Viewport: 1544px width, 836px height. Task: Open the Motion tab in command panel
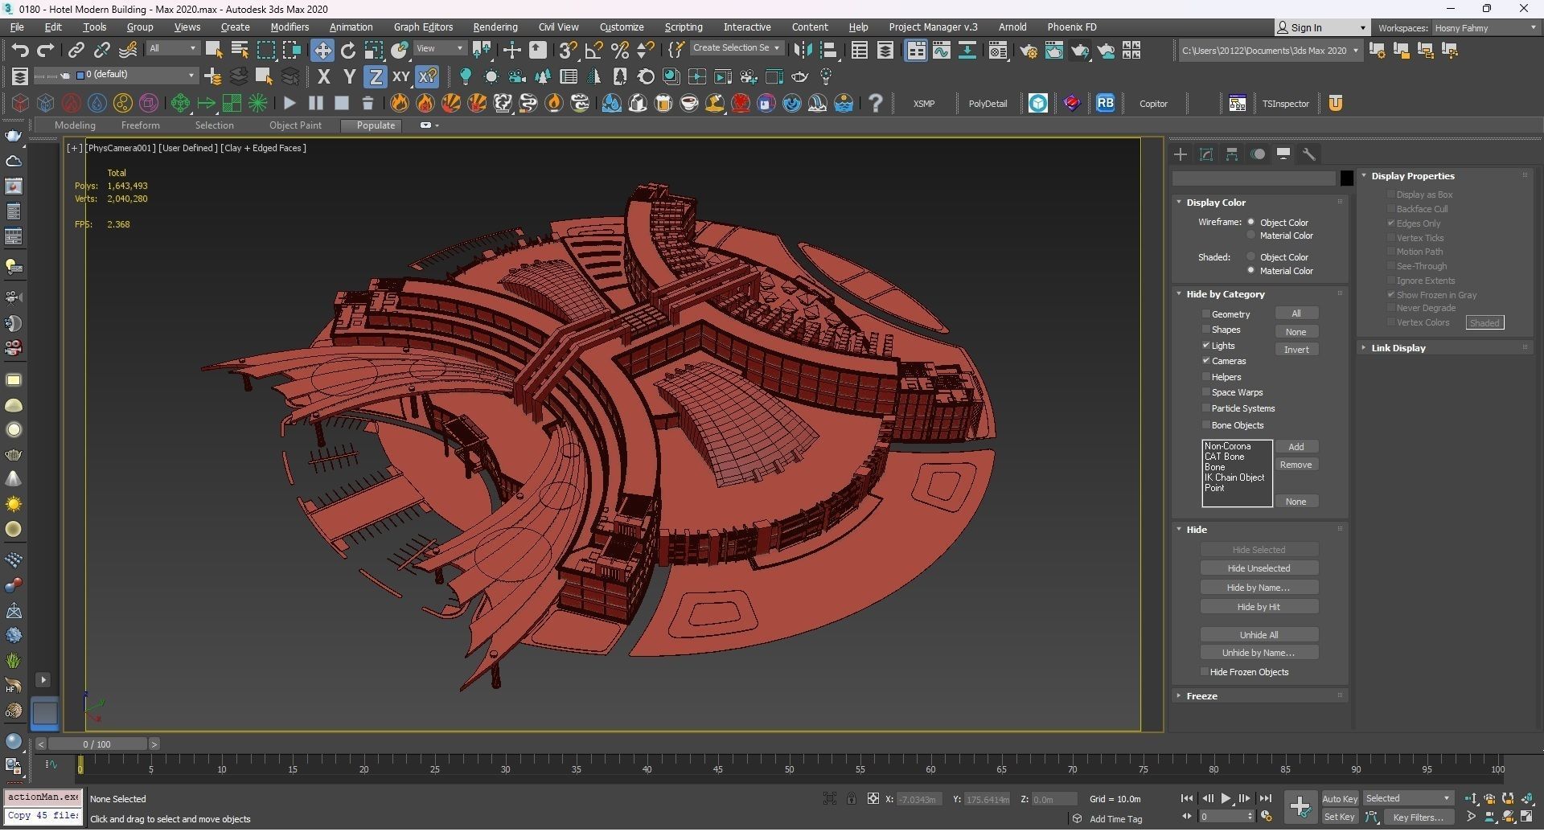1258,154
